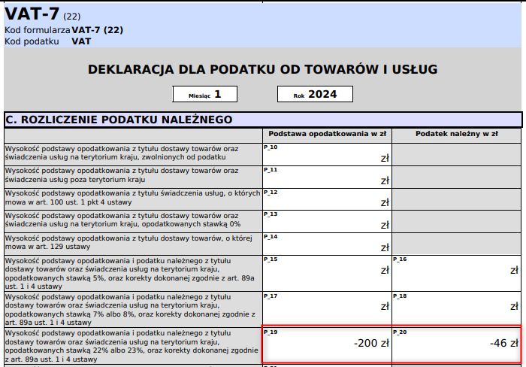The width and height of the screenshot is (526, 367).
Task: Click the 'Deklaracja dla podatku od towarów i usług' title
Action: point(262,70)
